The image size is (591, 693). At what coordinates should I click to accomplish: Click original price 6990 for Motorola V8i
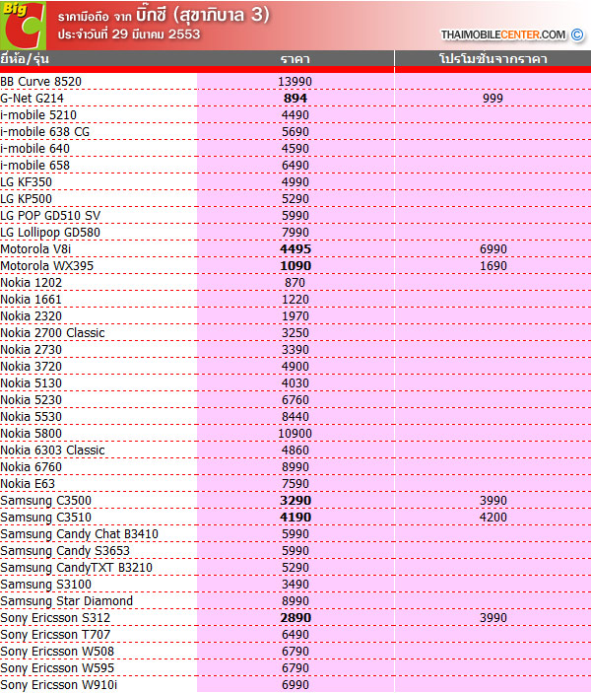coord(492,249)
